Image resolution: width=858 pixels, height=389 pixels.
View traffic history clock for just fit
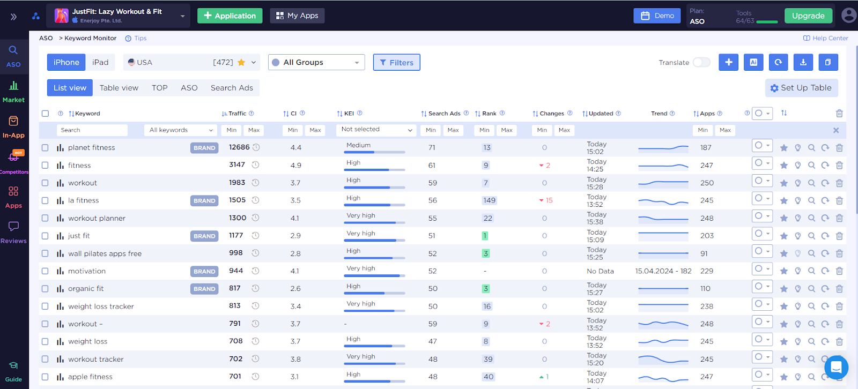point(256,236)
